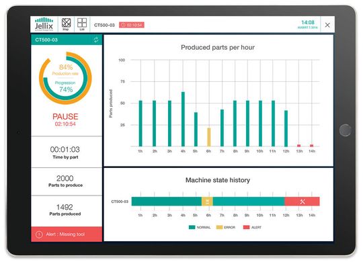Image resolution: width=363 pixels, height=262 pixels.
Task: Click the red 02:10:54 timer badge
Action: [x=132, y=25]
